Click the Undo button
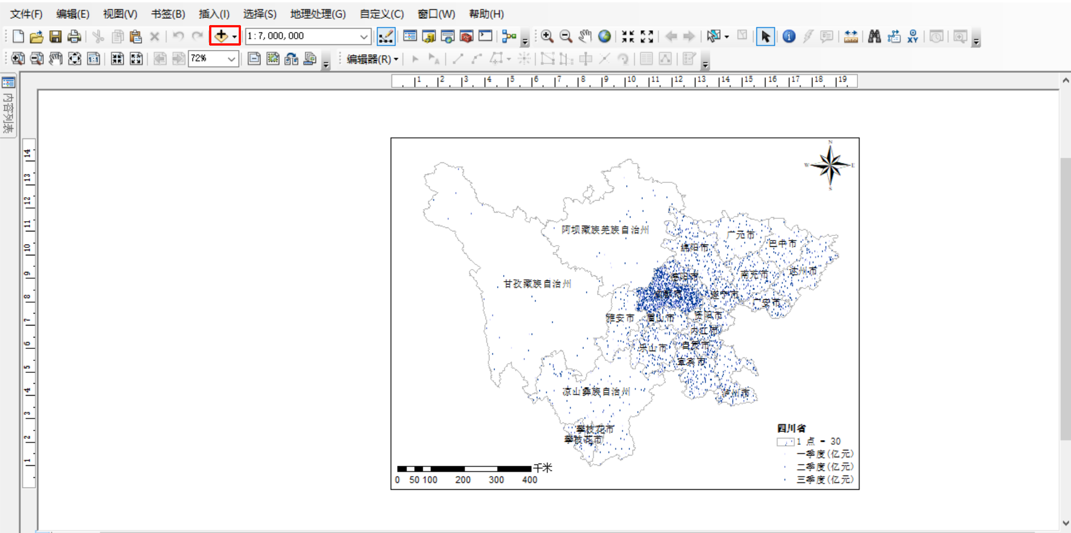 tap(178, 36)
